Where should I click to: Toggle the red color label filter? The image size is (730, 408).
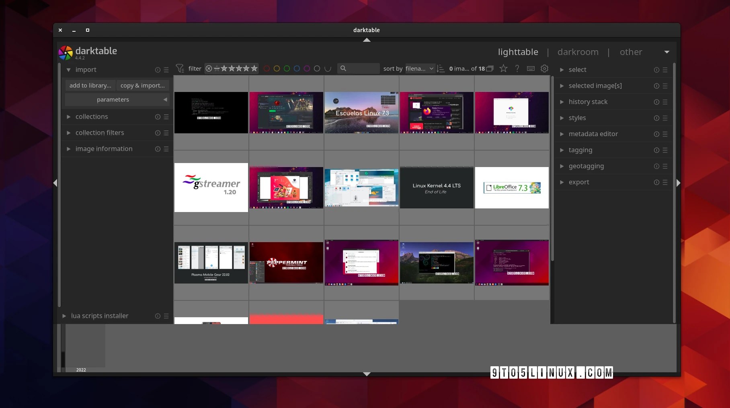(267, 68)
